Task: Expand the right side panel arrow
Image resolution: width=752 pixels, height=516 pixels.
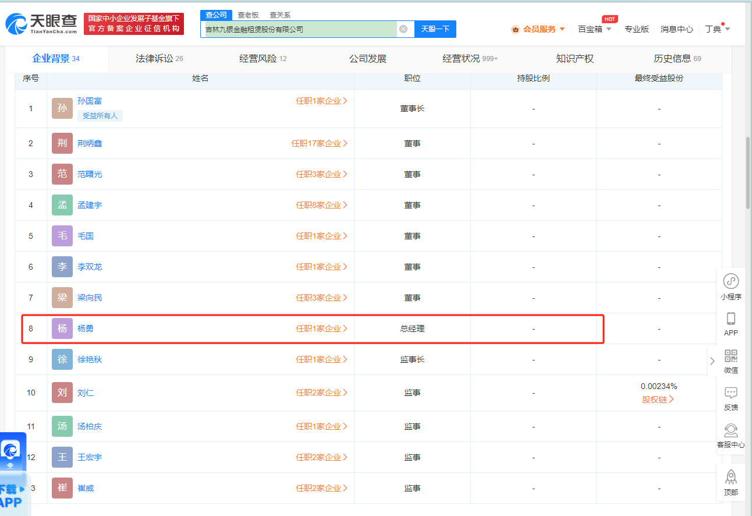Action: (x=712, y=361)
